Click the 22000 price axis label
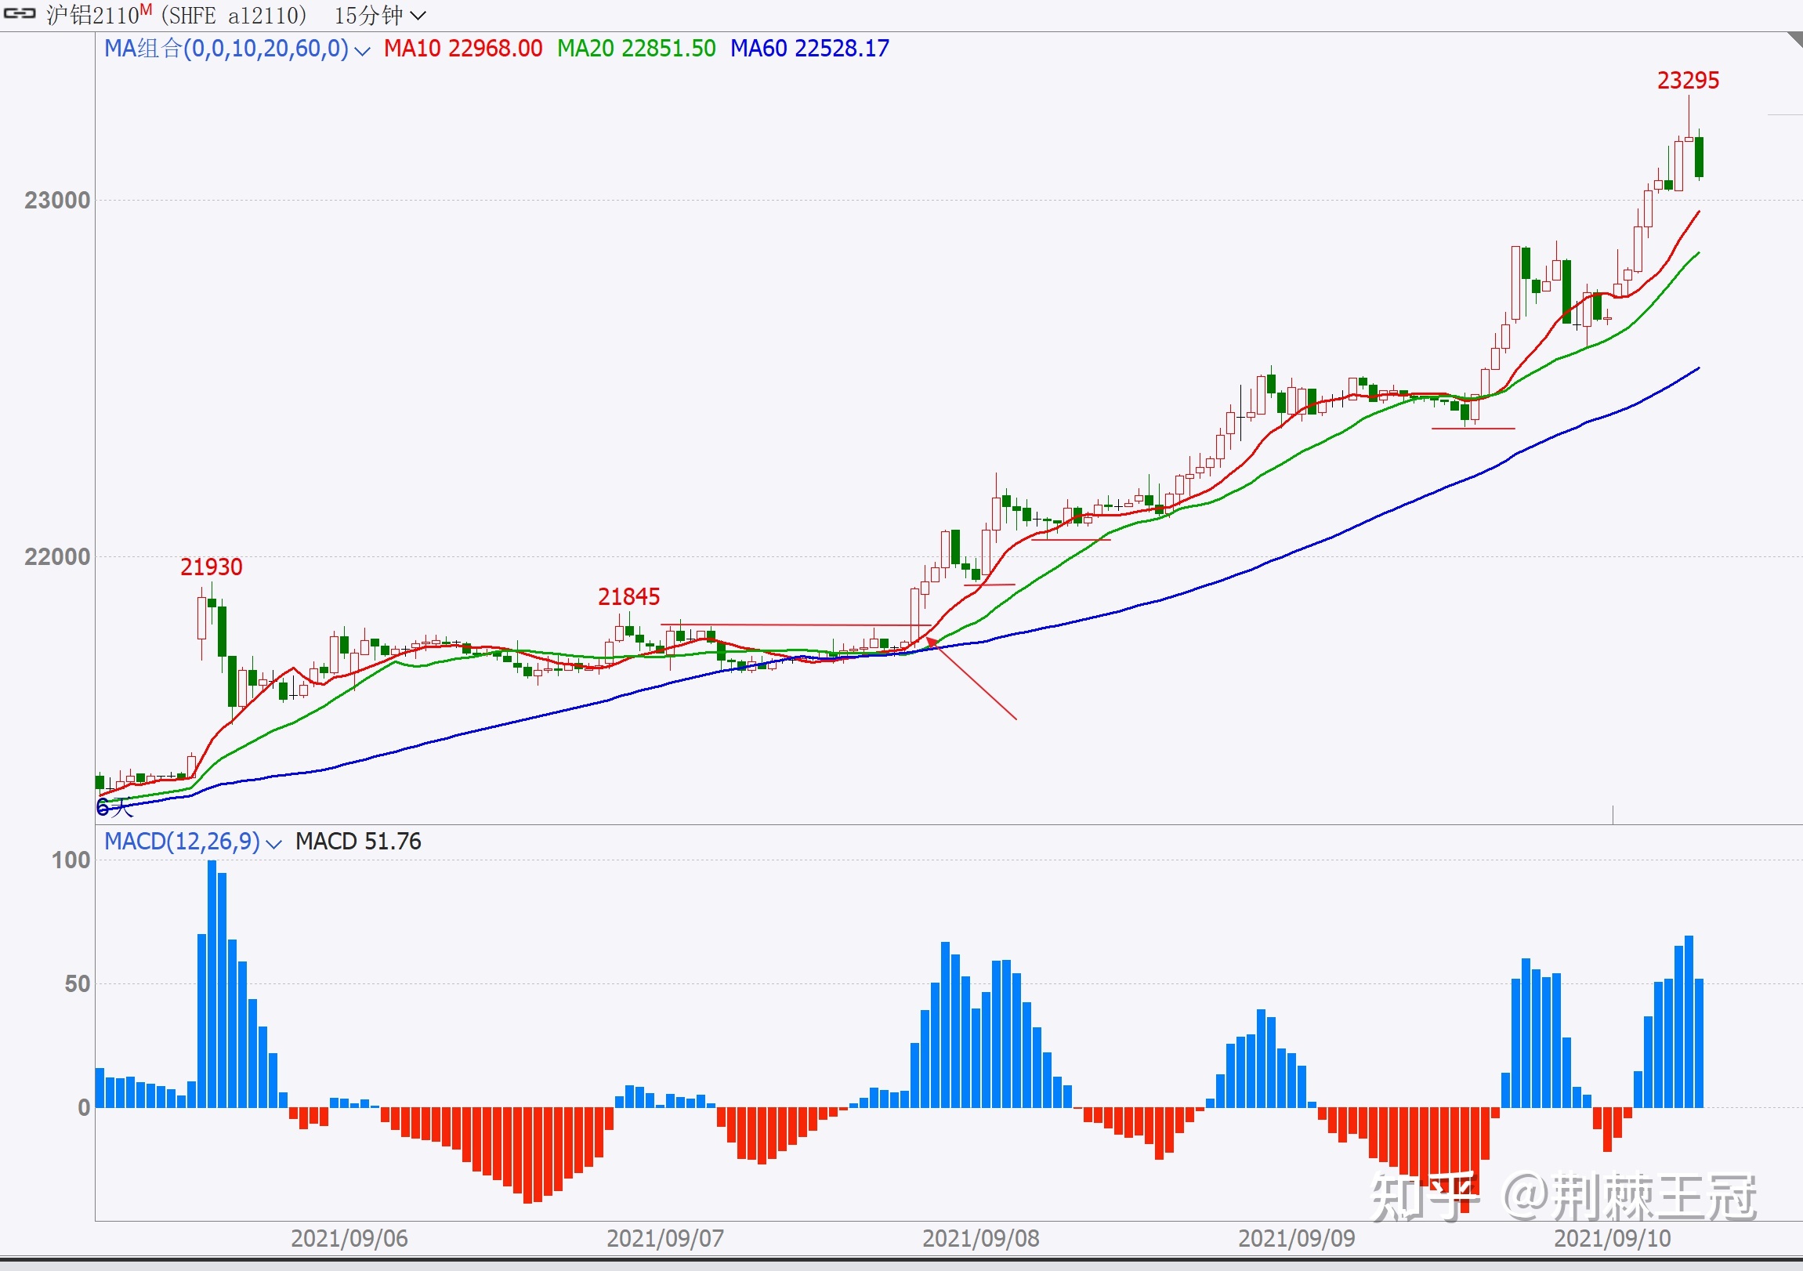Viewport: 1803px width, 1271px height. tap(57, 557)
